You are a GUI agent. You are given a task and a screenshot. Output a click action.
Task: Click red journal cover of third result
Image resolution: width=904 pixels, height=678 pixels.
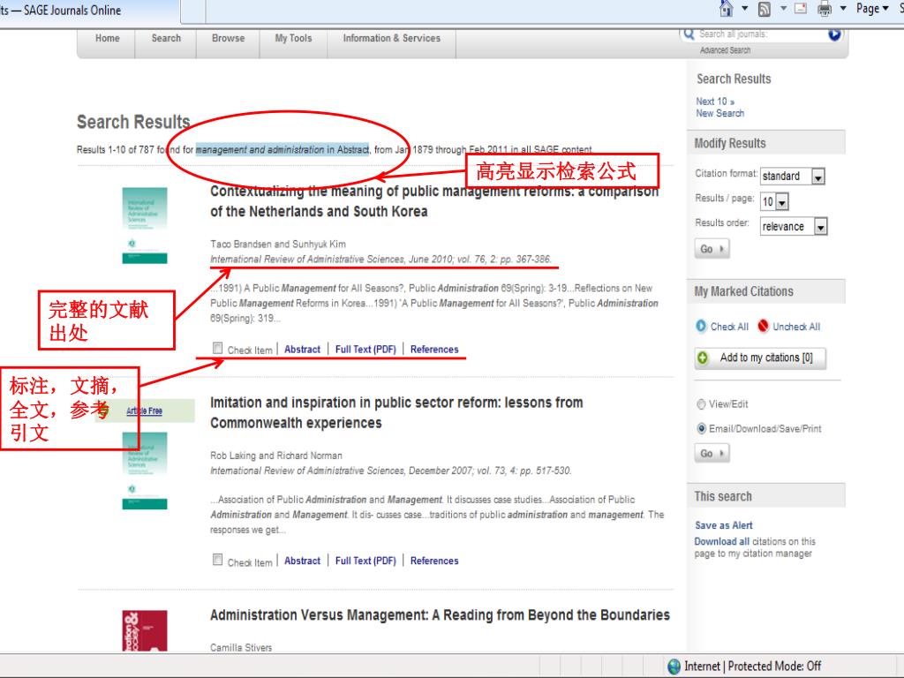(x=145, y=630)
